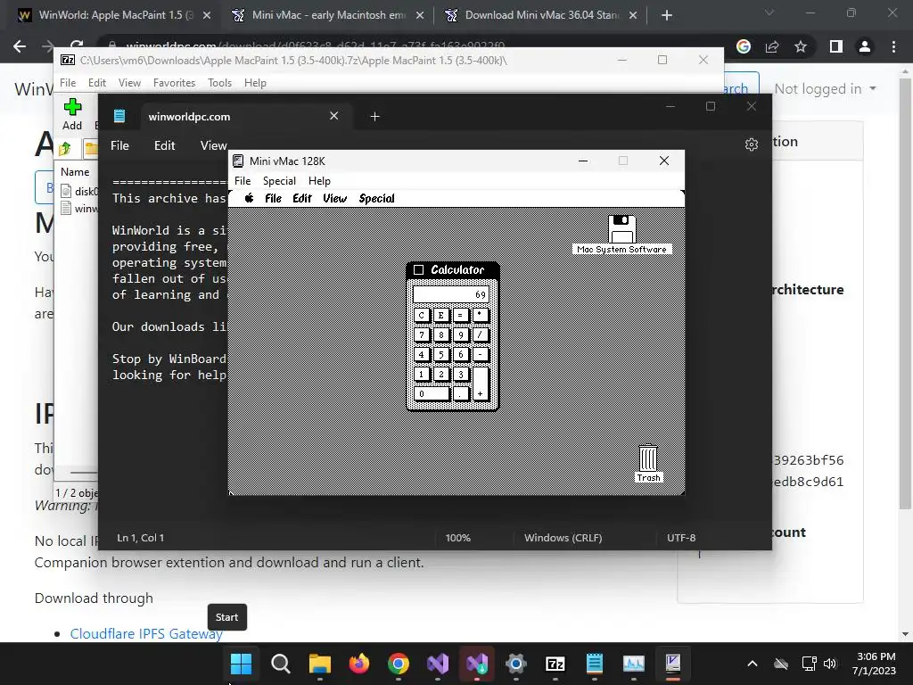The height and width of the screenshot is (685, 913).
Task: Click the Calculator plus key
Action: pyautogui.click(x=480, y=384)
